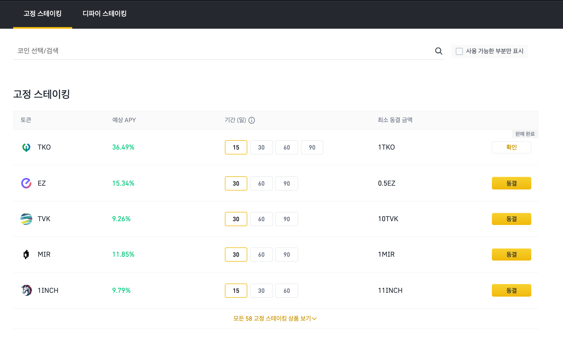Select 60-day duration for EZ

(261, 183)
